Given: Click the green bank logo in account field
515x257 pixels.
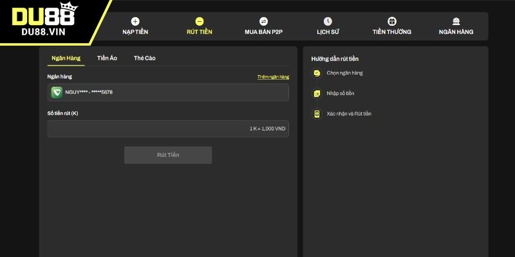Looking at the screenshot, I should click(x=57, y=93).
